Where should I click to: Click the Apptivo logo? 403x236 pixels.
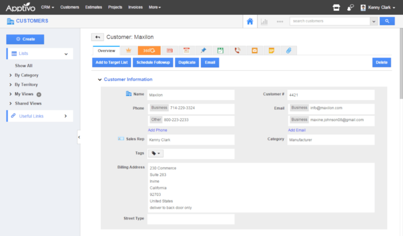point(20,7)
